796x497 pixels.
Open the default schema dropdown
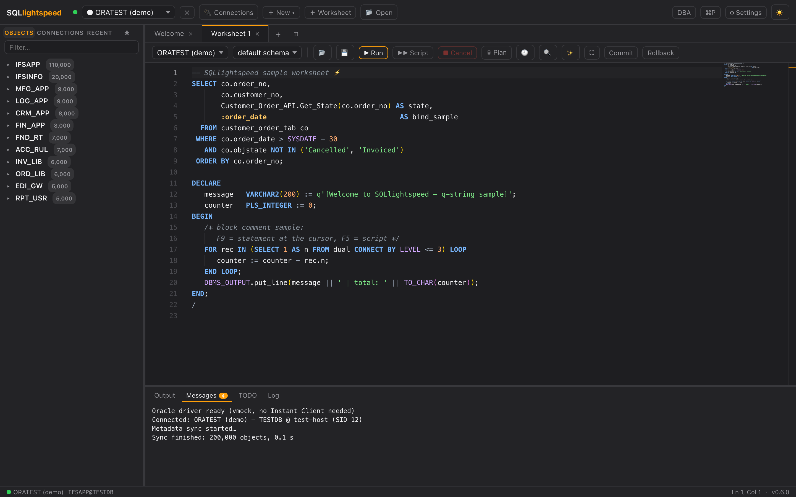267,52
